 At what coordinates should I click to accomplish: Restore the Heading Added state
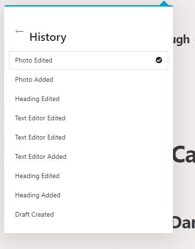click(x=89, y=195)
